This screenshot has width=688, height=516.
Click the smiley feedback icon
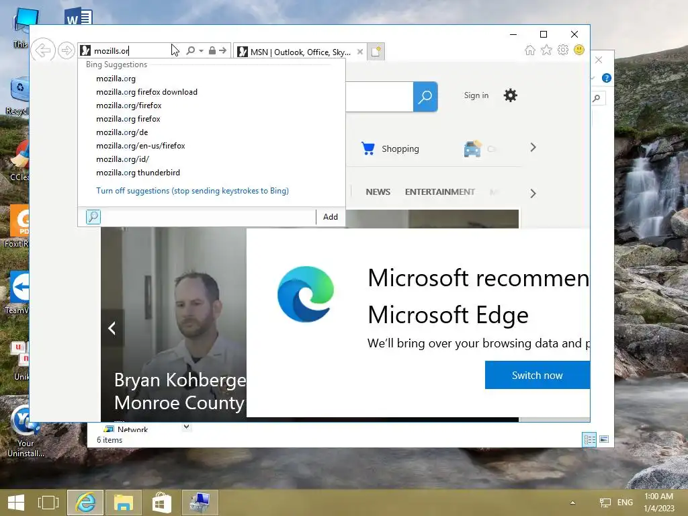[x=579, y=50]
